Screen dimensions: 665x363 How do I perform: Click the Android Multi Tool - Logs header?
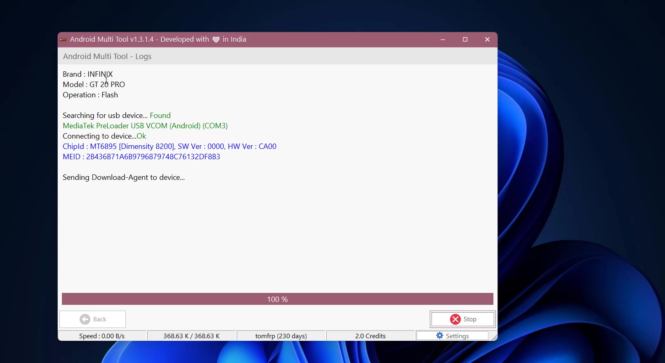pyautogui.click(x=107, y=57)
